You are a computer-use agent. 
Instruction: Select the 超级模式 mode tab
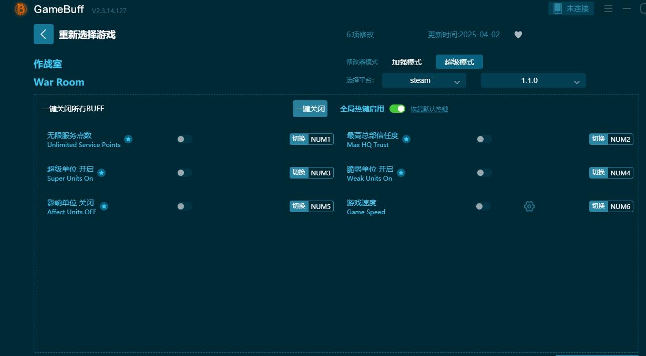pos(458,61)
